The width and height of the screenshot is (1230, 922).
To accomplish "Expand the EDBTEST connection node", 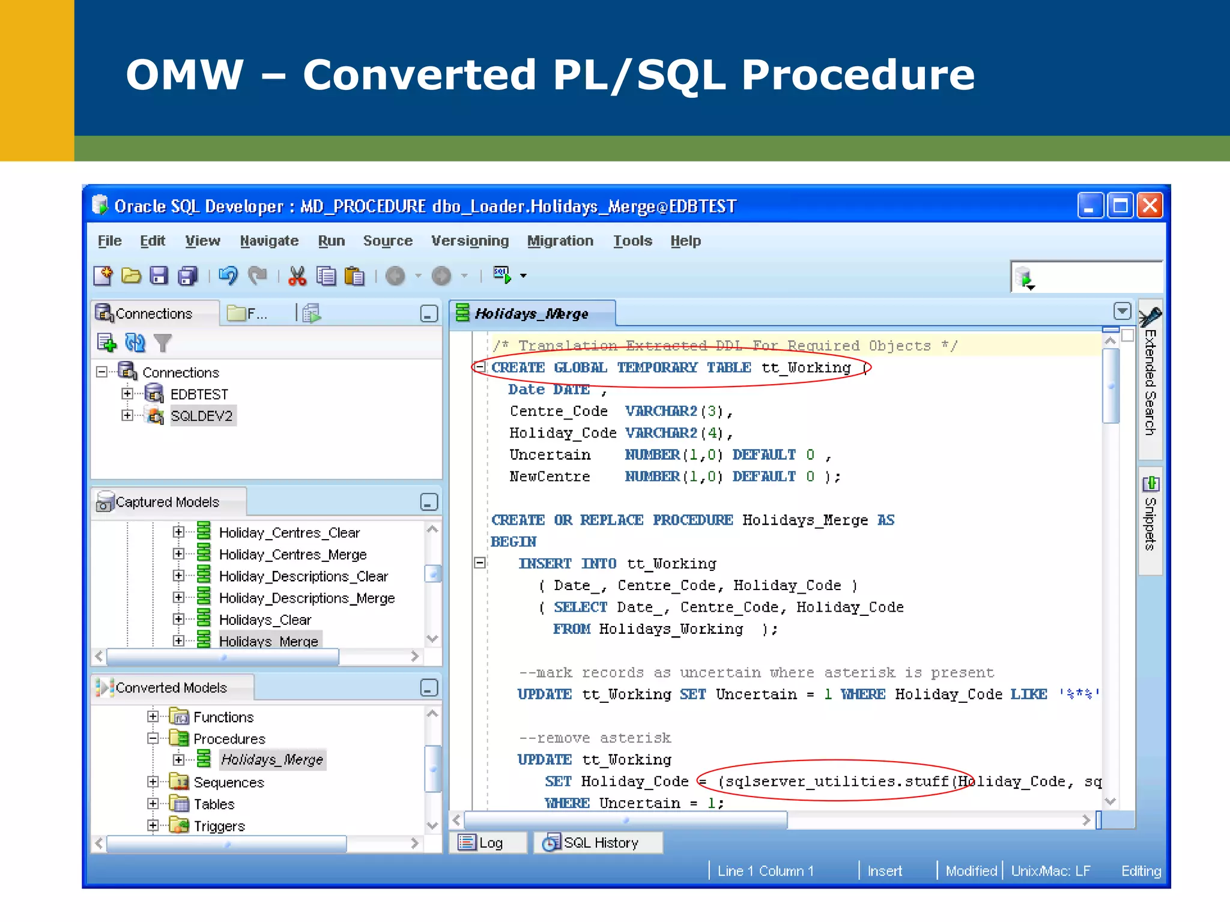I will point(127,394).
